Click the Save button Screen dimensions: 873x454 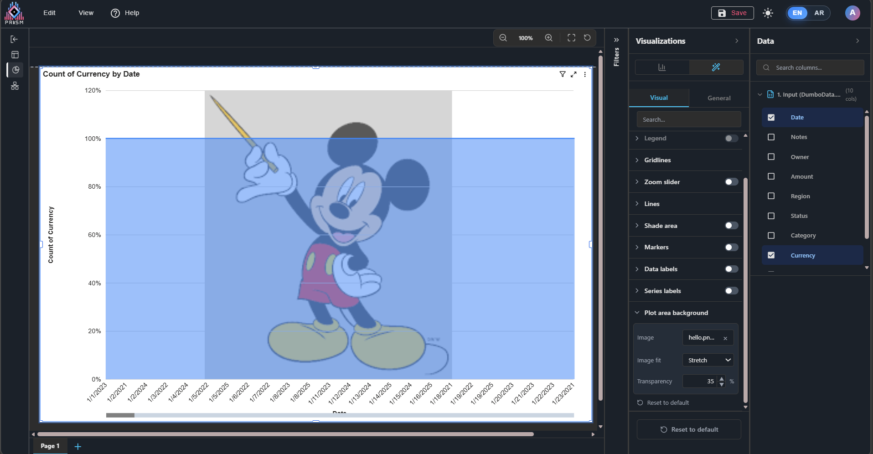tap(732, 13)
